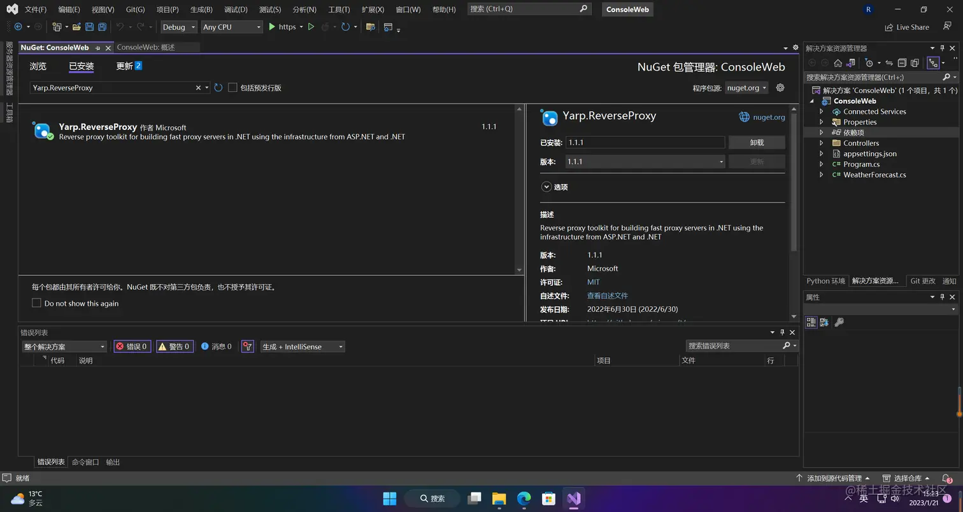963x512 pixels.
Task: Expand the package Options section
Action: pos(546,187)
